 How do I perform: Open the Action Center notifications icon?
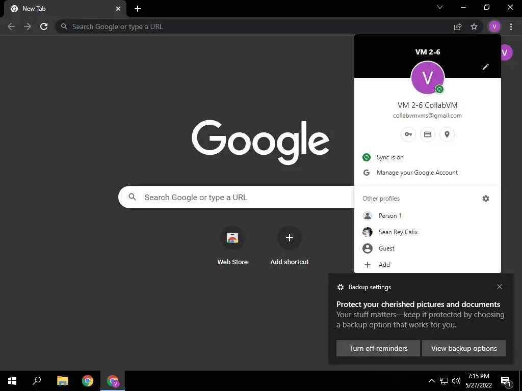tap(506, 381)
